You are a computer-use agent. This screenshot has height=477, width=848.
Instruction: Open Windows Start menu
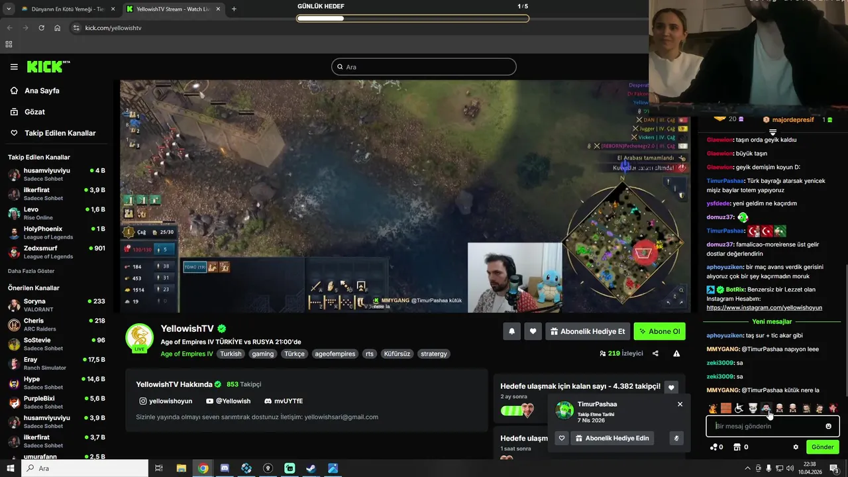(x=10, y=468)
